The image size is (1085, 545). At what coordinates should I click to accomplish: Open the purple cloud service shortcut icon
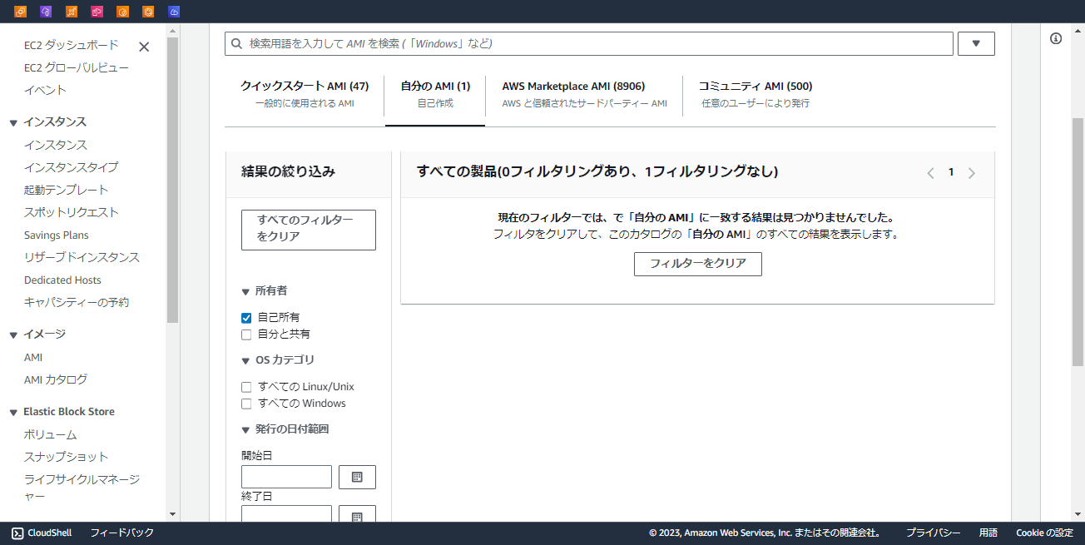click(46, 12)
